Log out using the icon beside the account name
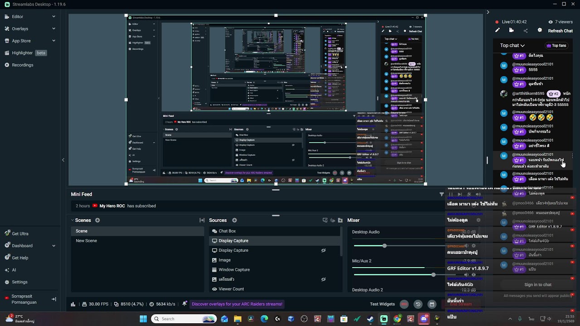 pyautogui.click(x=53, y=299)
